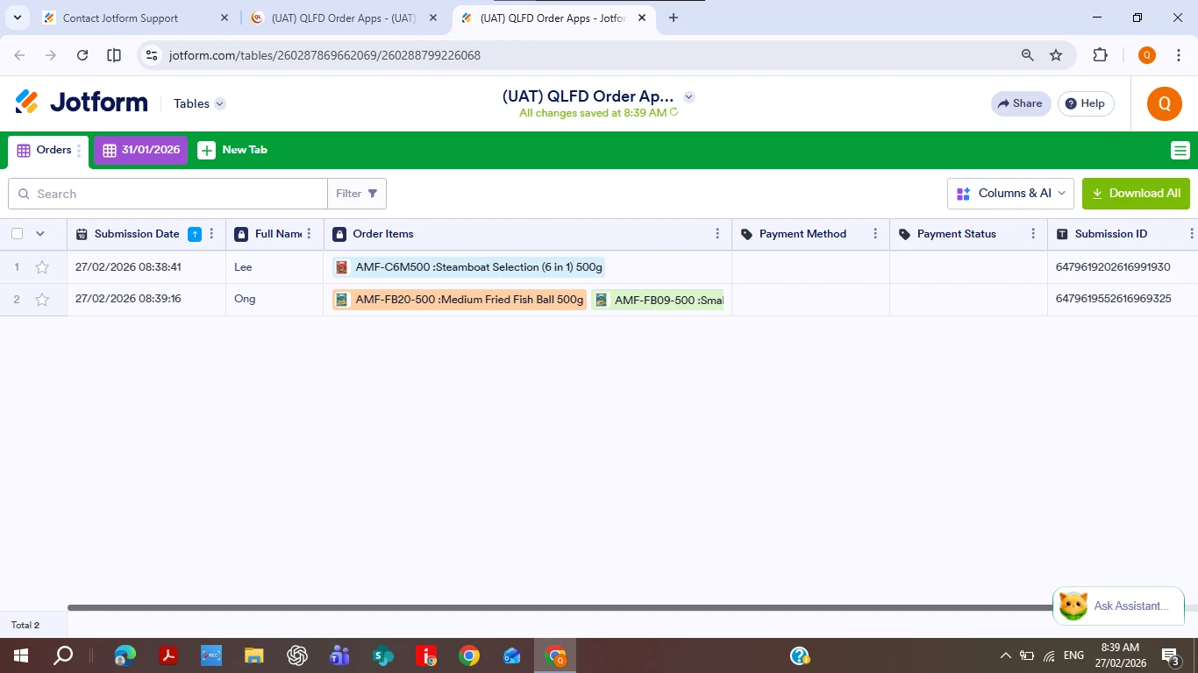This screenshot has width=1198, height=673.
Task: Switch to the Contact Jotform Support browser tab
Action: pyautogui.click(x=123, y=18)
